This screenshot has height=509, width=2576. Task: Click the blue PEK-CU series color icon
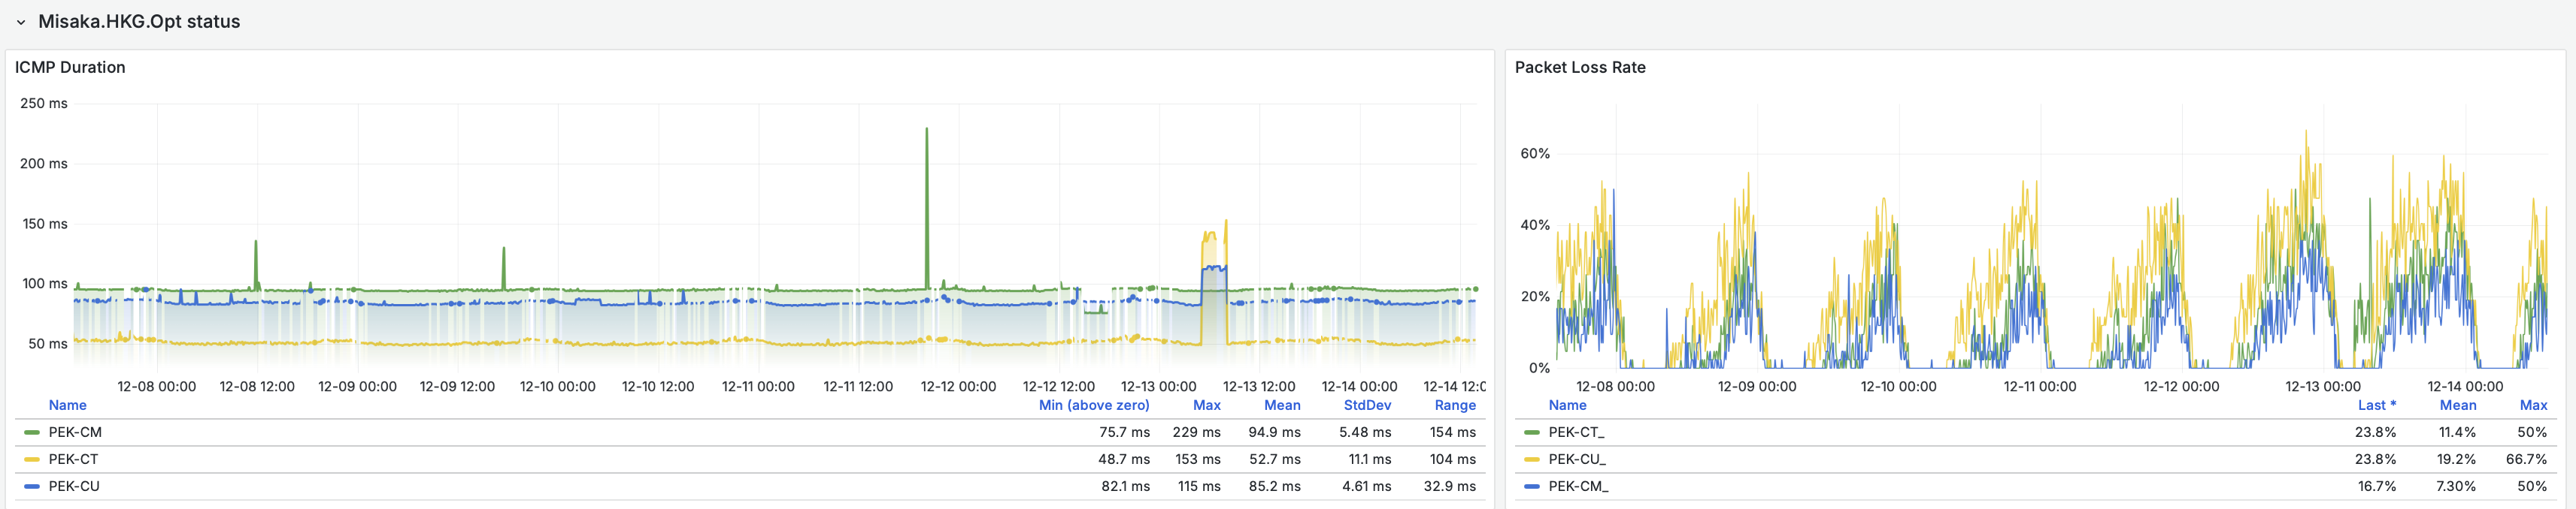pyautogui.click(x=32, y=486)
